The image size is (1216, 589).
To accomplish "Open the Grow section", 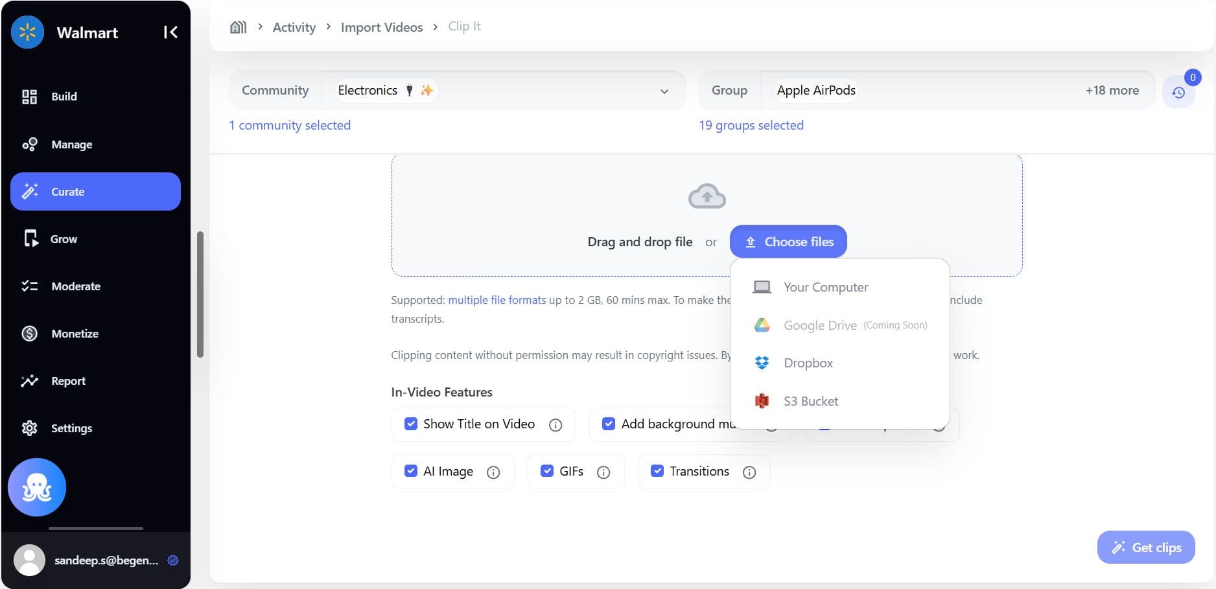I will [x=95, y=239].
